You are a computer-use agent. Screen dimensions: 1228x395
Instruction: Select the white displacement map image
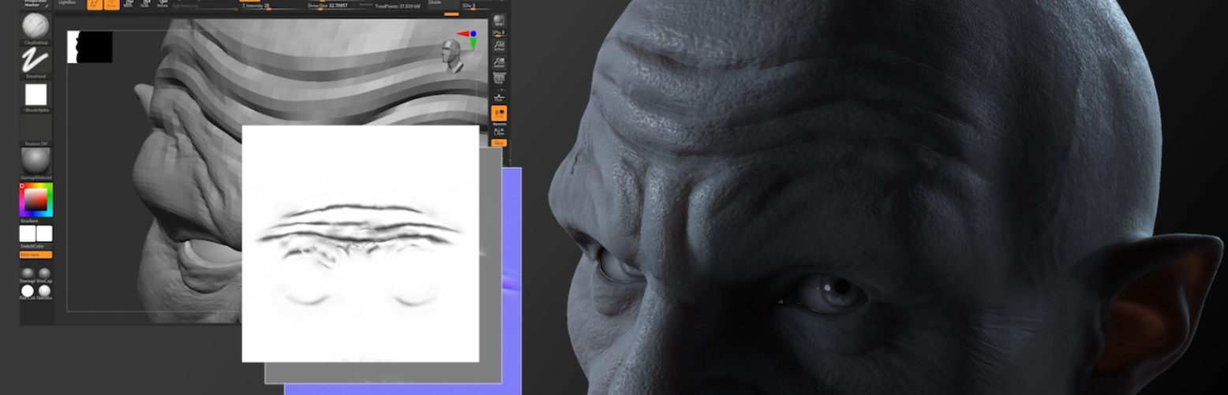[360, 244]
